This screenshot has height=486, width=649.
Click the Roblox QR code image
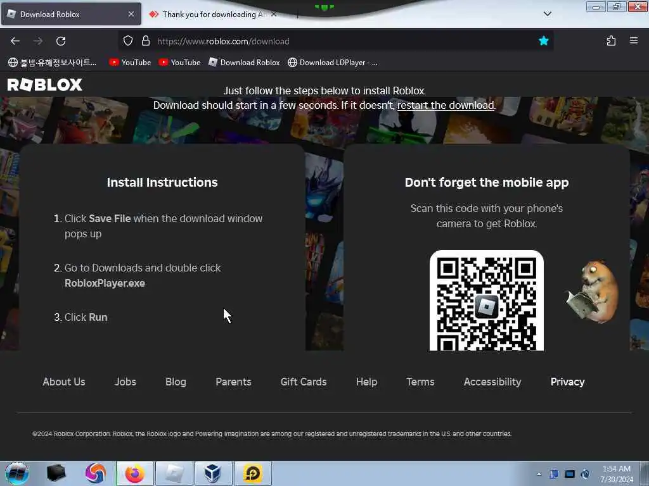coord(486,301)
